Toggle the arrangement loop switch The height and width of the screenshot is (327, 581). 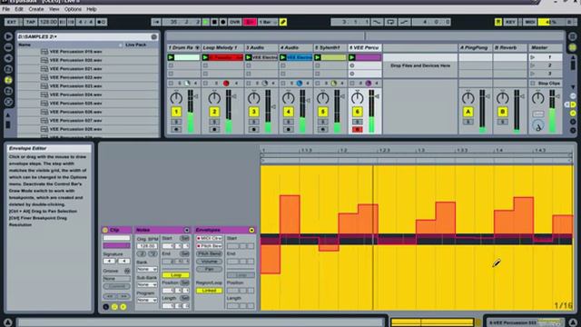click(x=390, y=22)
